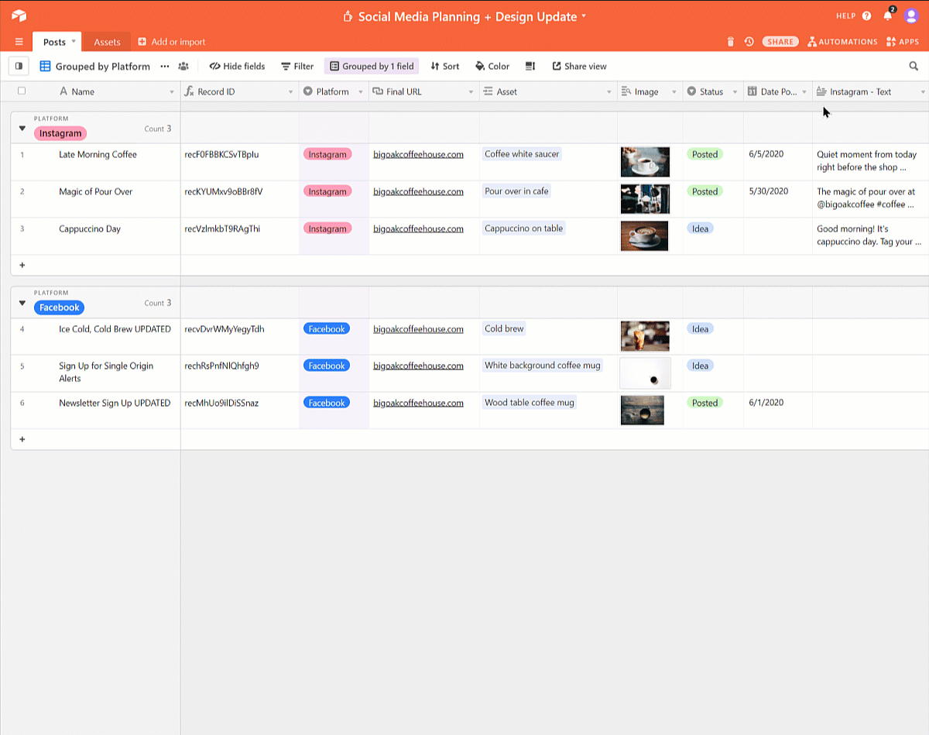This screenshot has height=735, width=929.
Task: Open the notifications bell icon
Action: [x=888, y=16]
